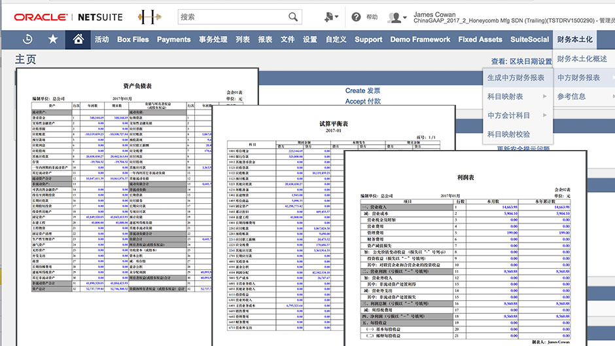
Task: Open the shortcuts star icon
Action: 53,39
